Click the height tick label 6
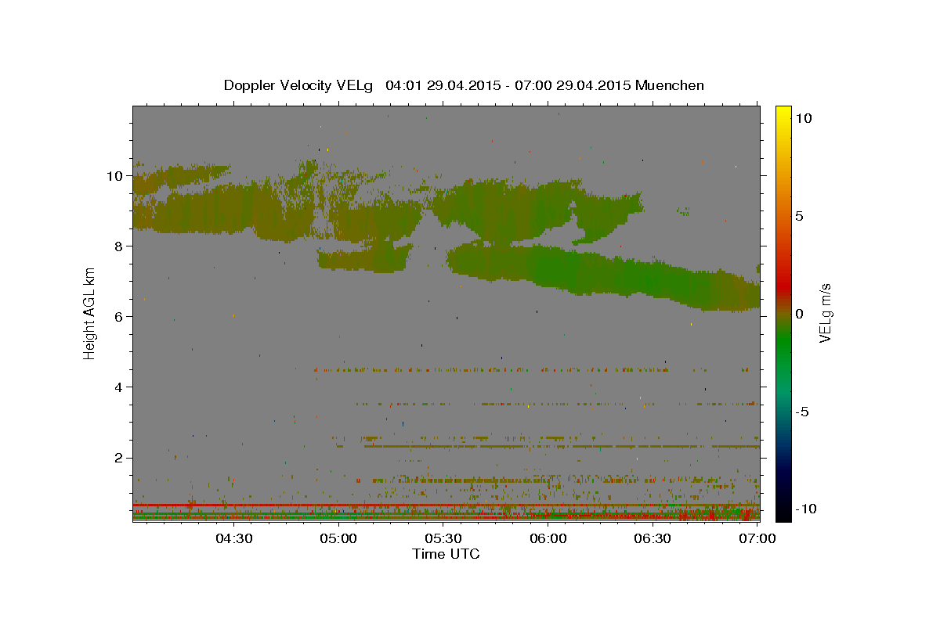 coord(120,317)
